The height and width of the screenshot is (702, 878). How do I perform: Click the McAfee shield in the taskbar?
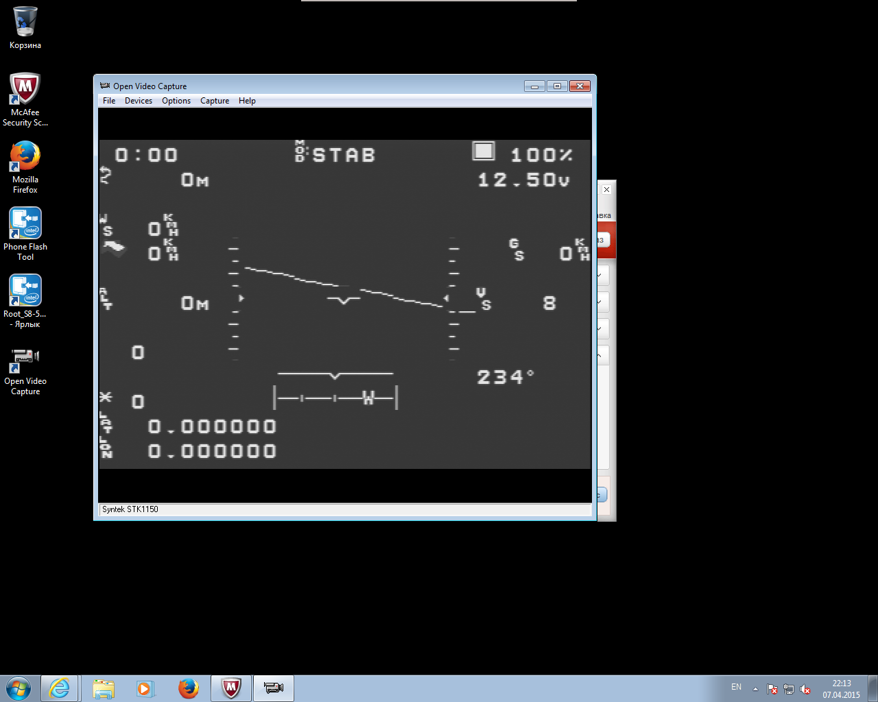click(231, 688)
